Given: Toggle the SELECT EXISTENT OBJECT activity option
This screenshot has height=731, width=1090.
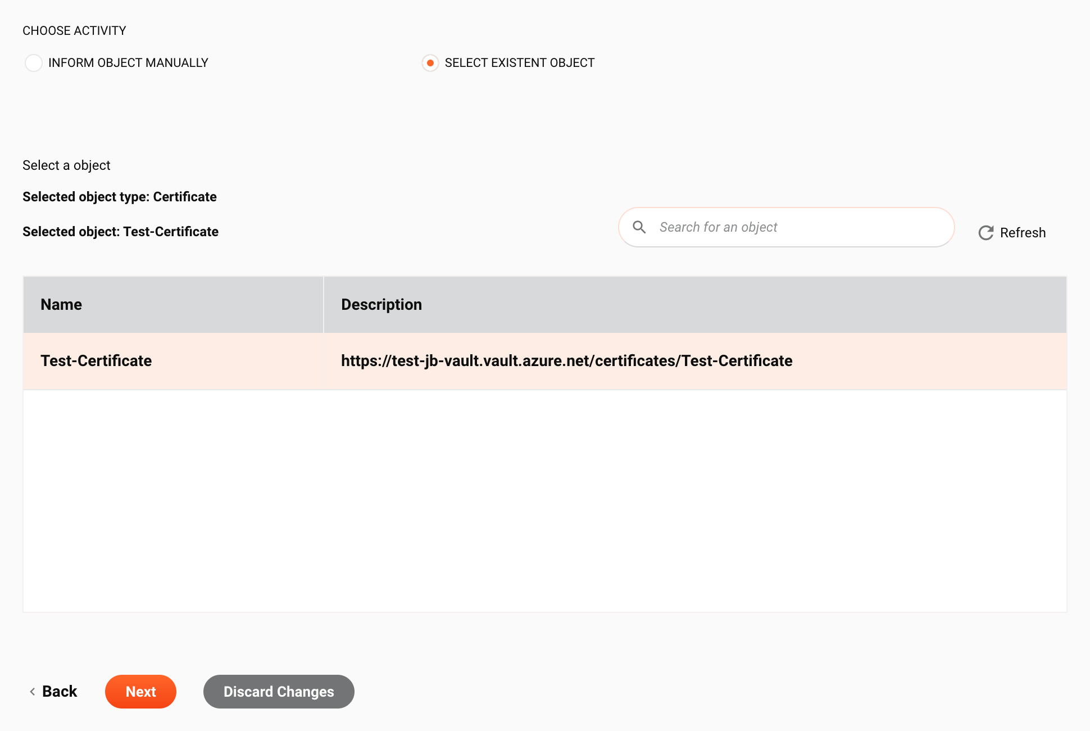Looking at the screenshot, I should tap(430, 63).
